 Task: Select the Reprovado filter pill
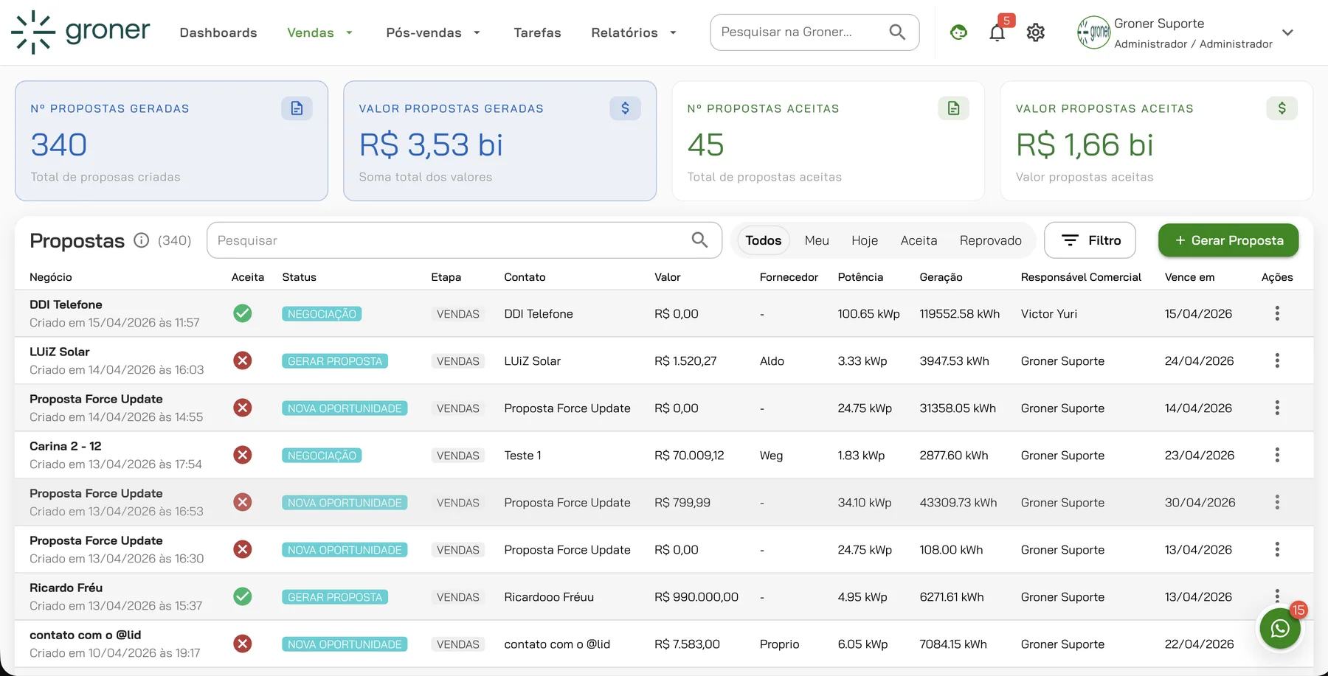click(x=990, y=240)
